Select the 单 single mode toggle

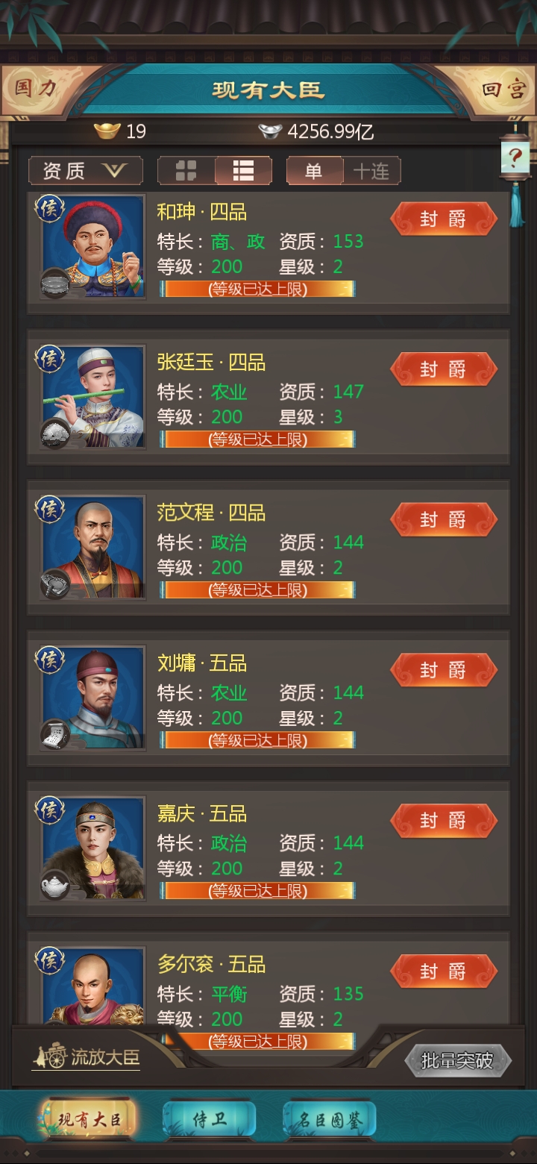(x=315, y=171)
